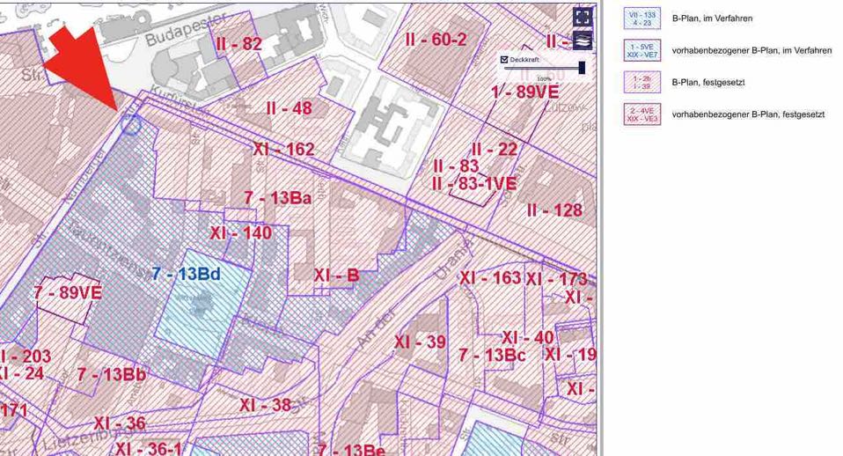Select plan area label II - 83-1VE
This screenshot has width=843, height=456.
tap(473, 184)
